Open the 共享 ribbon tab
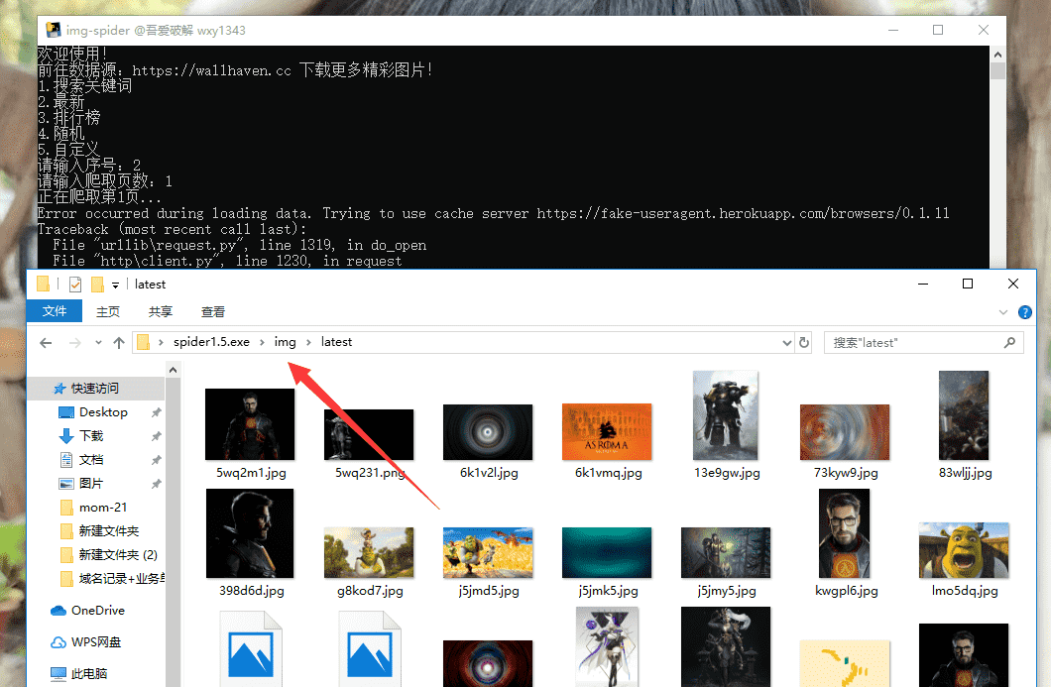Image resolution: width=1051 pixels, height=687 pixels. [x=161, y=311]
